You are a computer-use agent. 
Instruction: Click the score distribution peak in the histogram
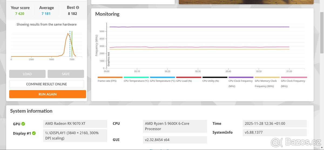[x=68, y=34]
